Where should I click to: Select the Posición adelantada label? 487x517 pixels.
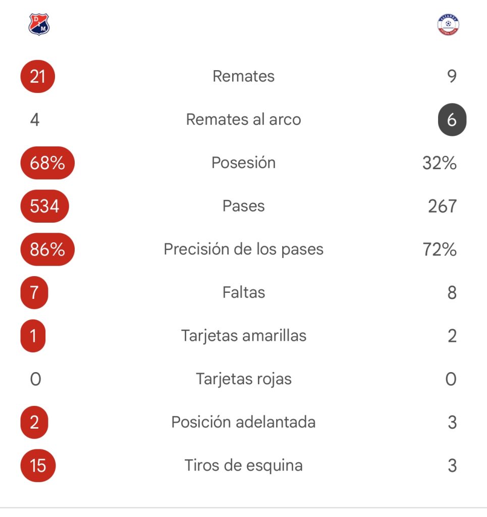243,422
